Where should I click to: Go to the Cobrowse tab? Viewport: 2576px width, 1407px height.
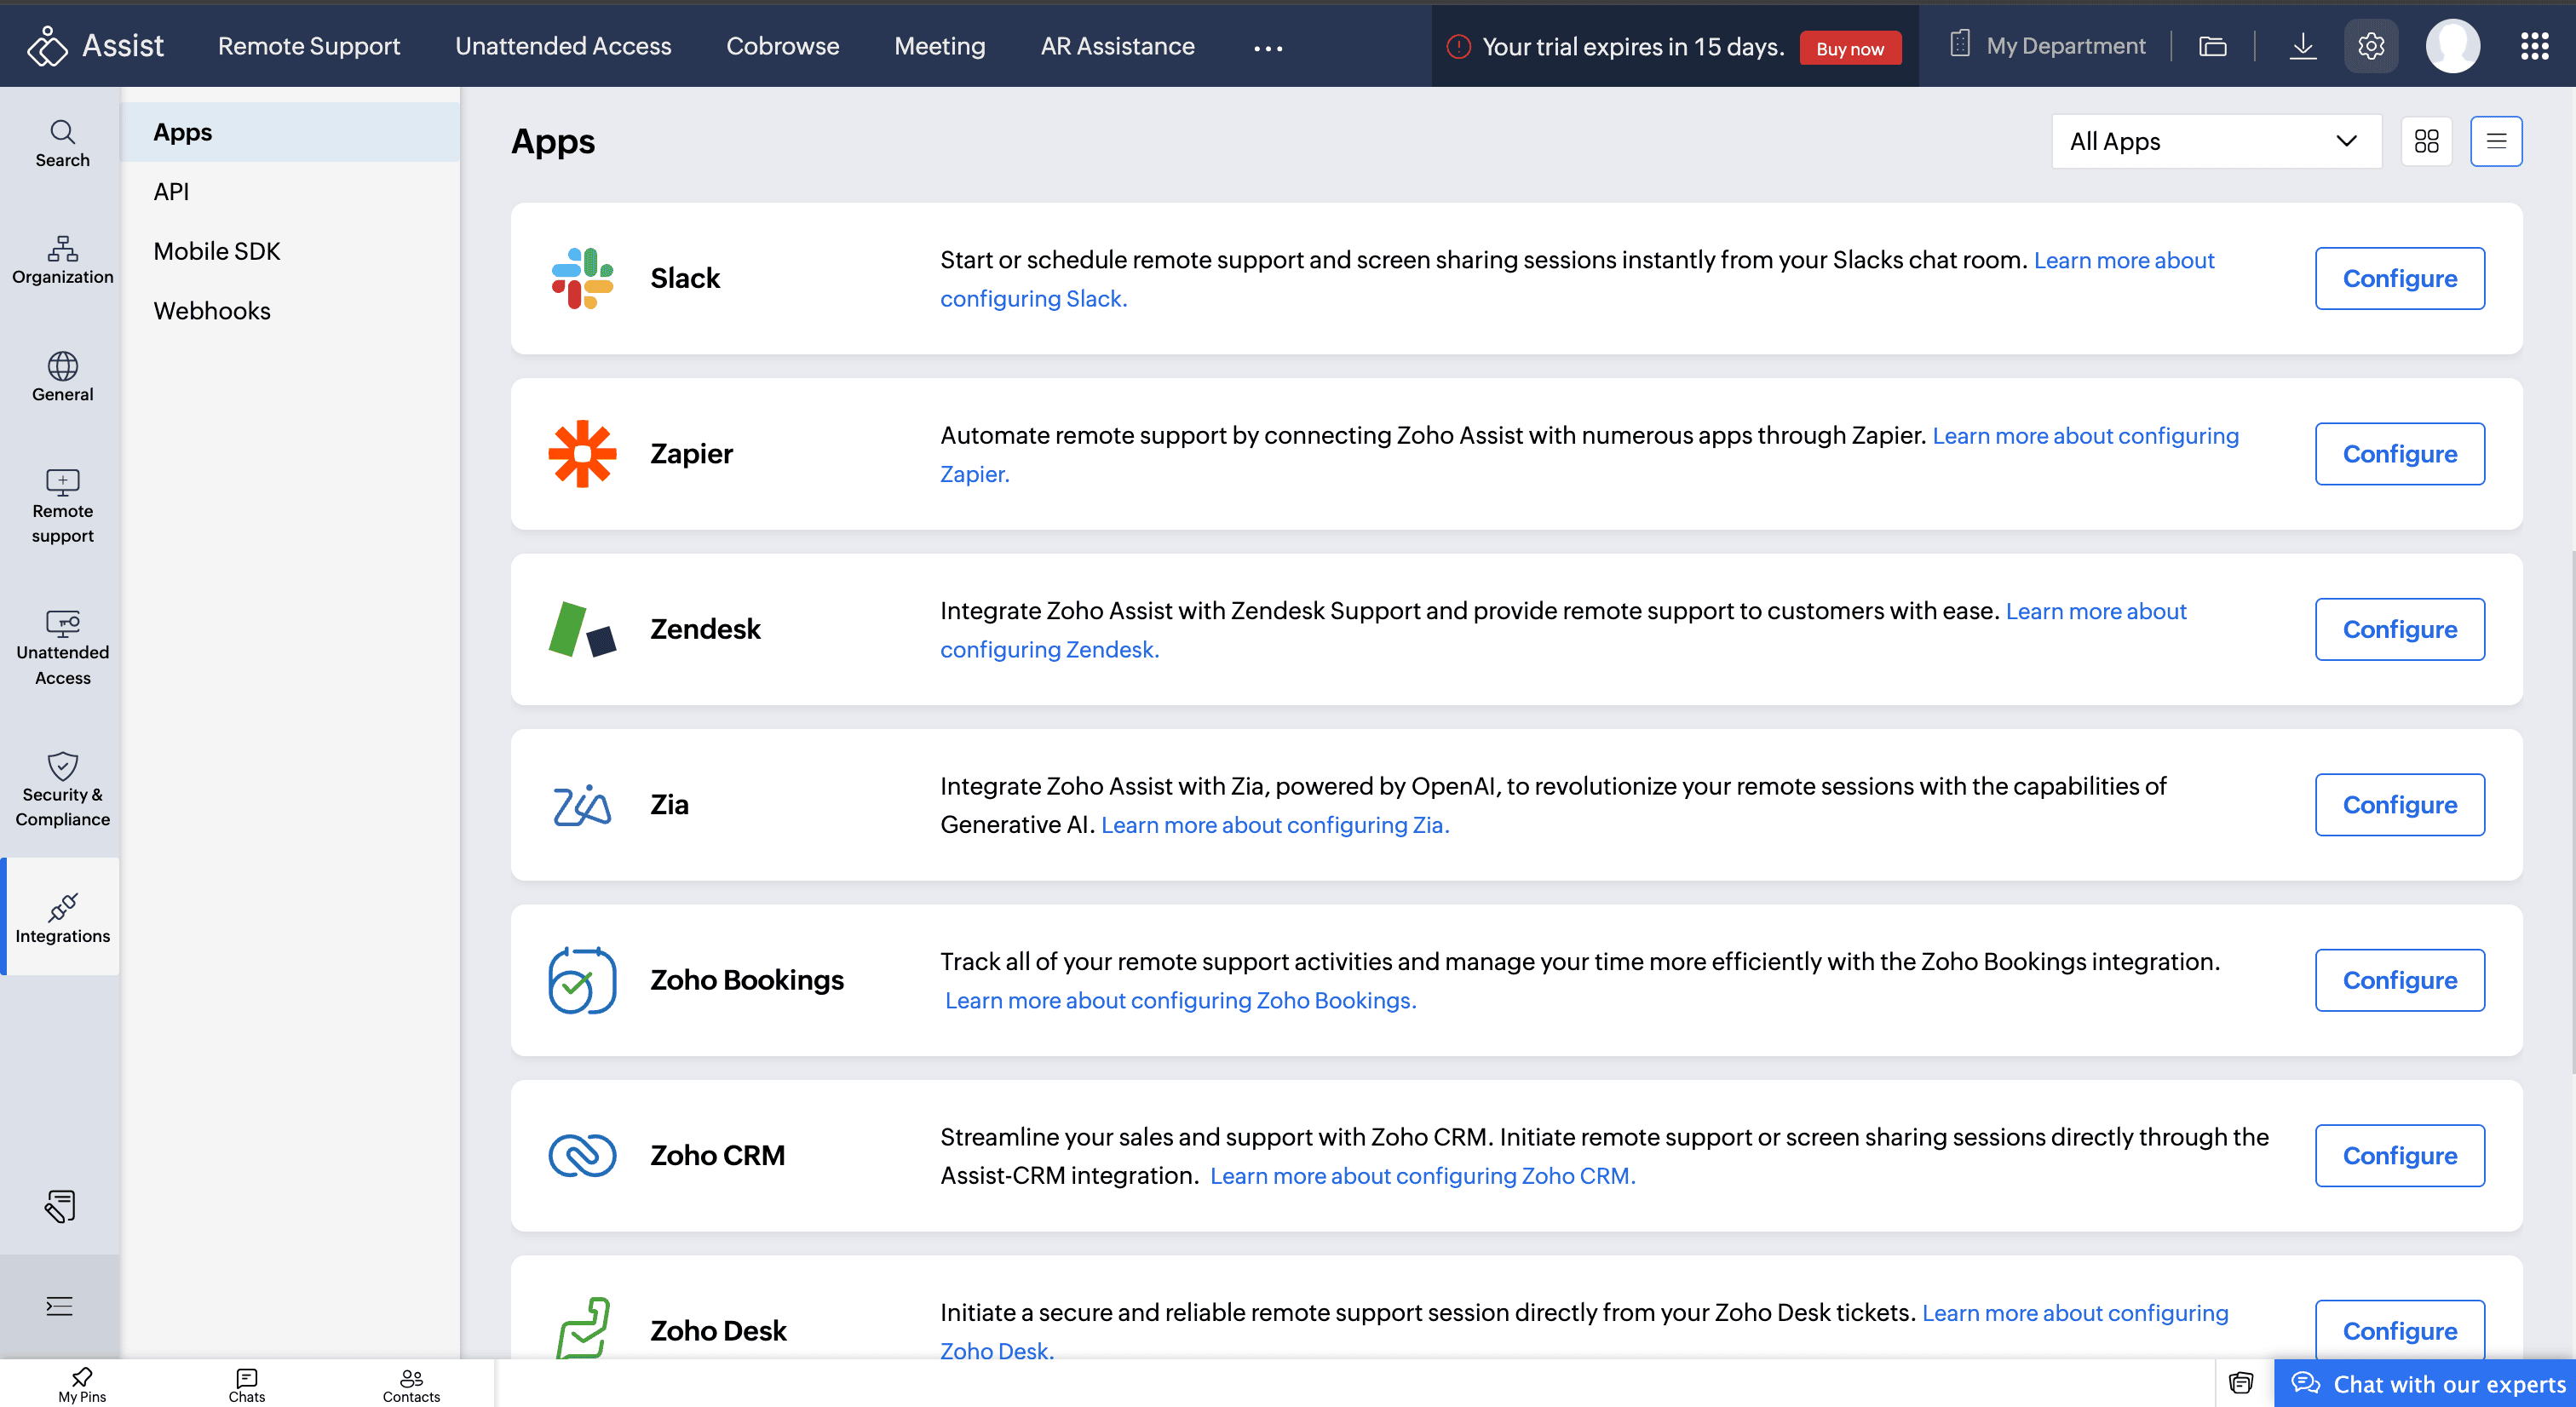pyautogui.click(x=782, y=46)
